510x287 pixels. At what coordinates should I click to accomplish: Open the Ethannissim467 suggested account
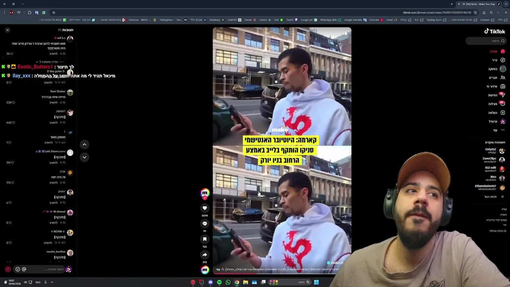click(490, 187)
